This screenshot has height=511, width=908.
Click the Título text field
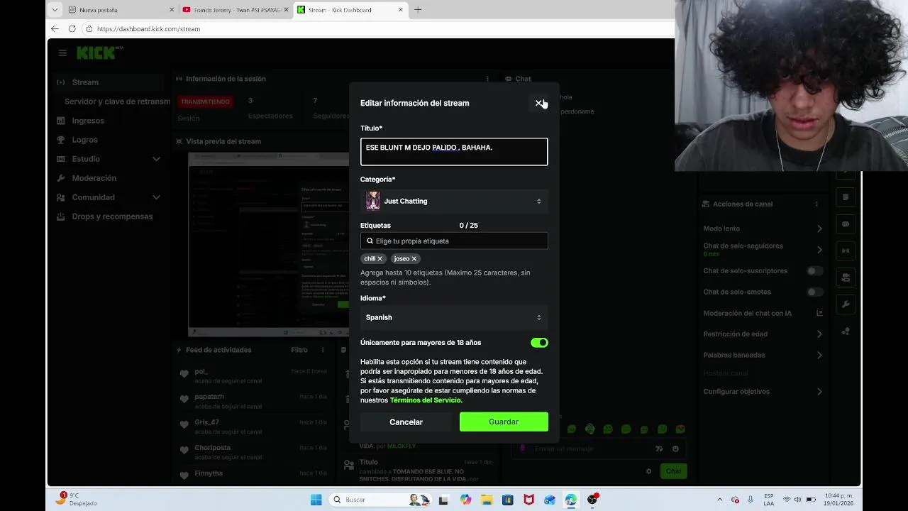[454, 152]
